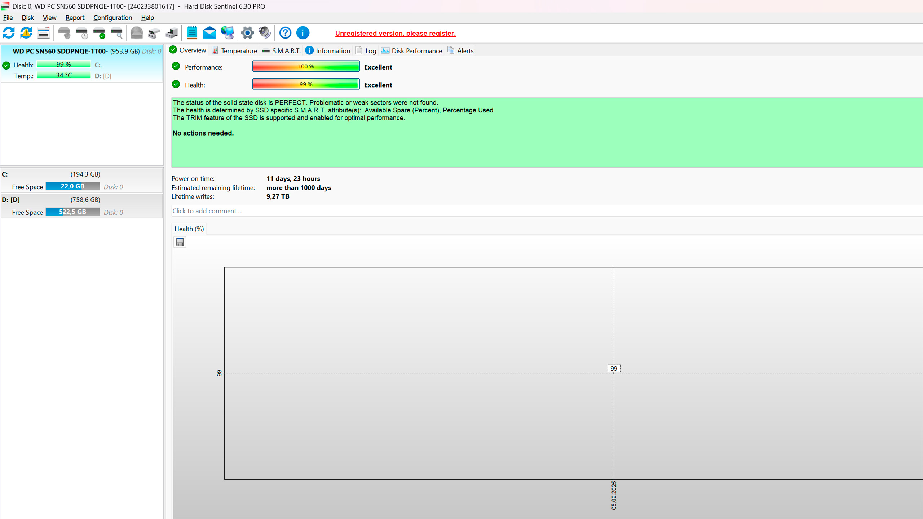This screenshot has height=519, width=923.
Task: Click the blue info about icon
Action: coord(303,33)
